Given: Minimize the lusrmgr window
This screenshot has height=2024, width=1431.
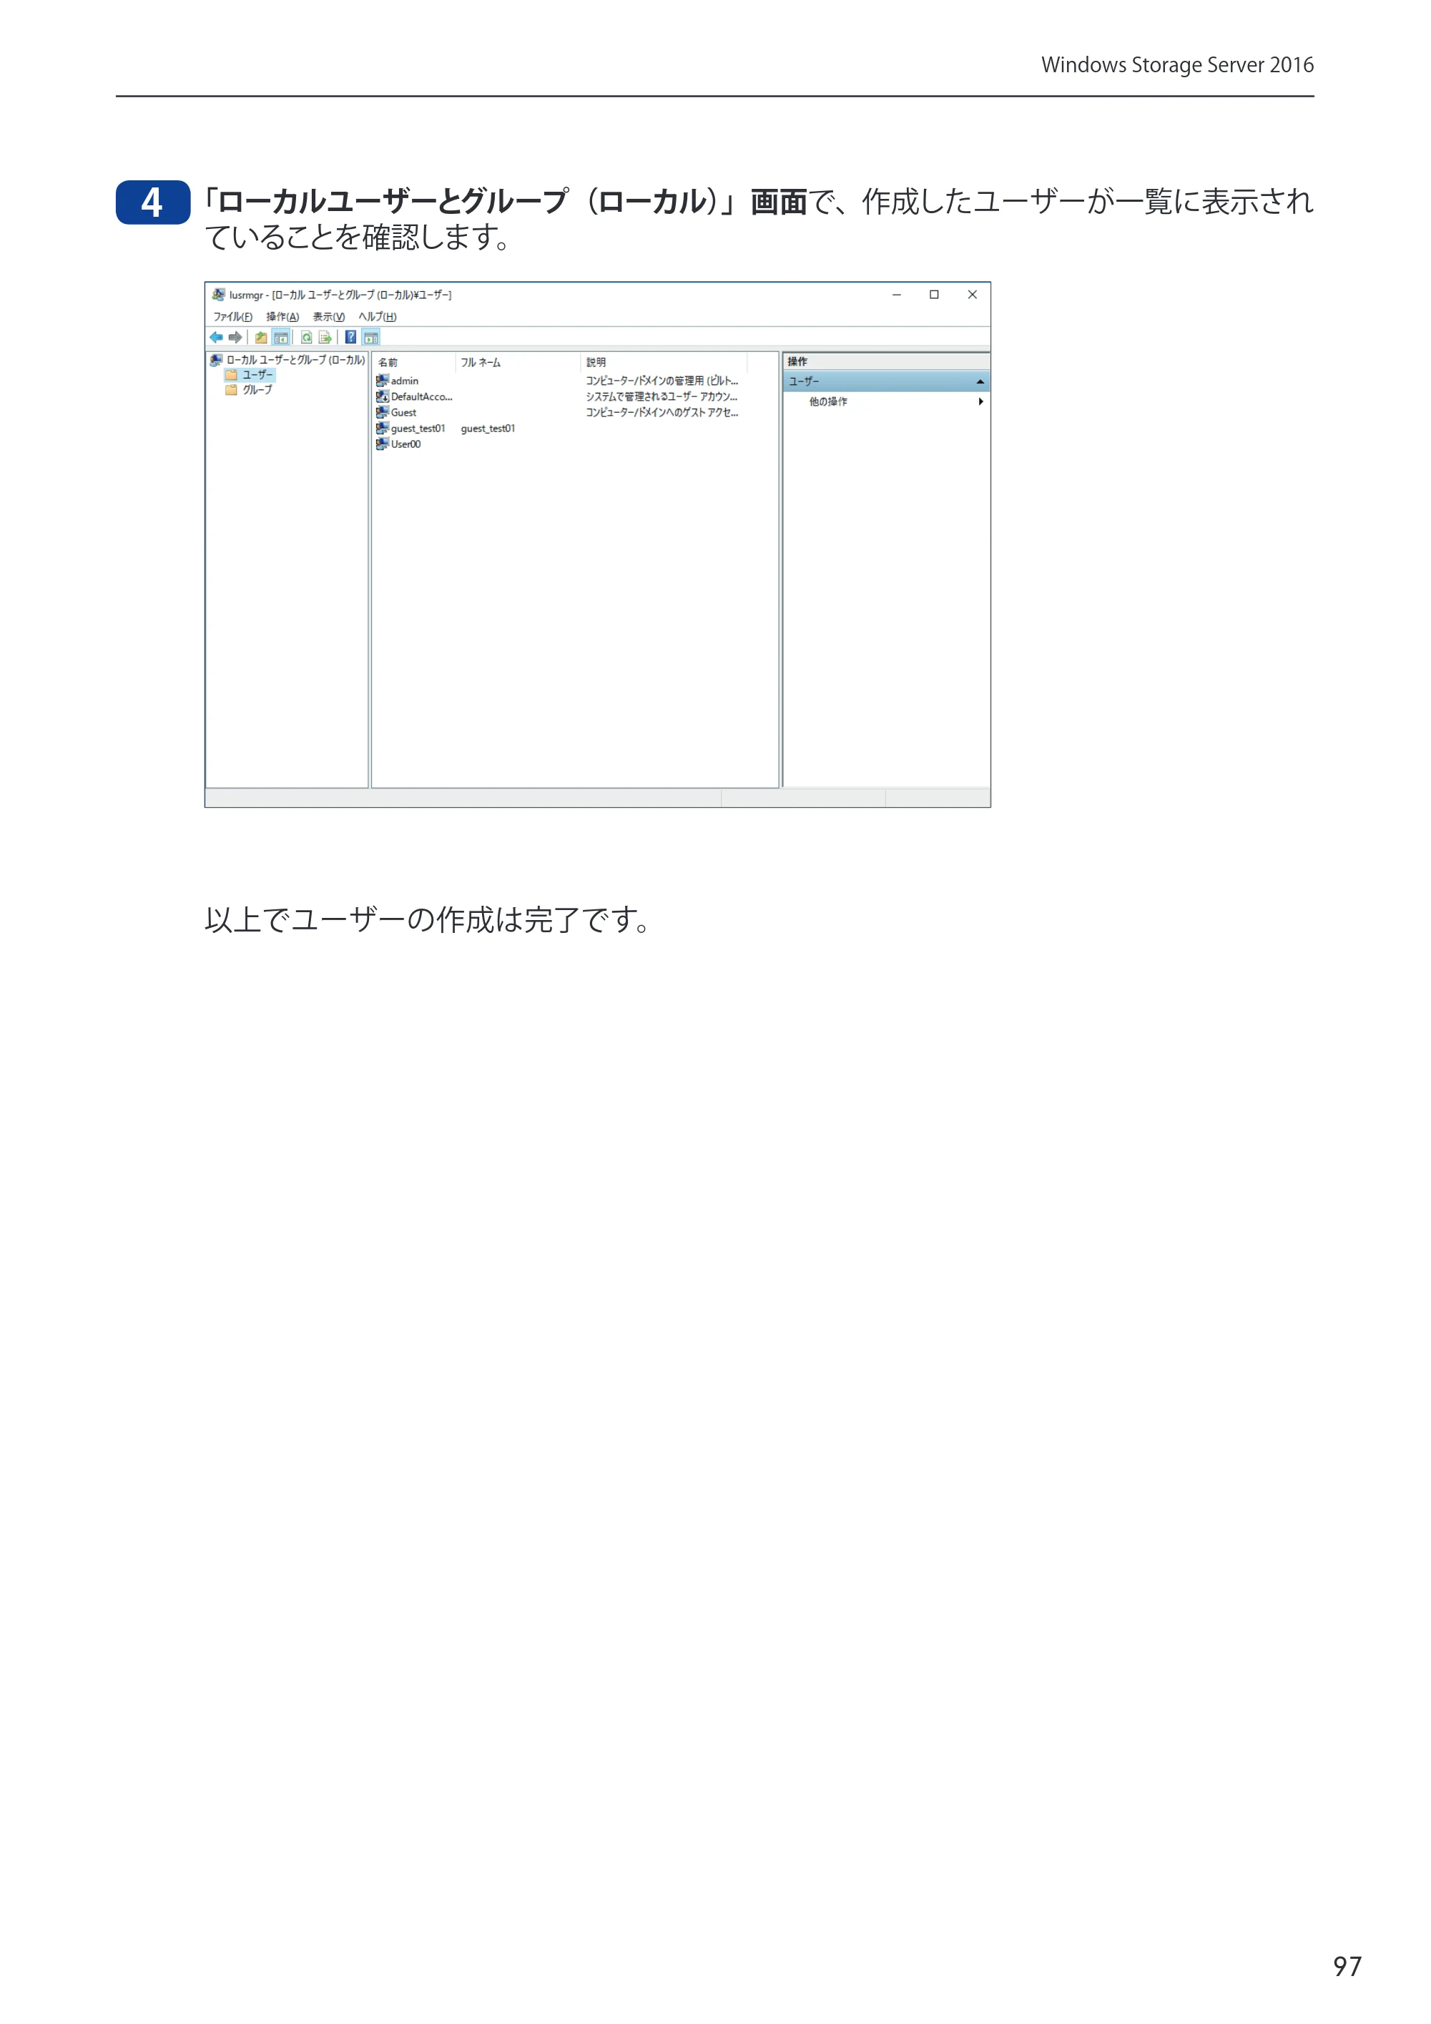Looking at the screenshot, I should 896,295.
